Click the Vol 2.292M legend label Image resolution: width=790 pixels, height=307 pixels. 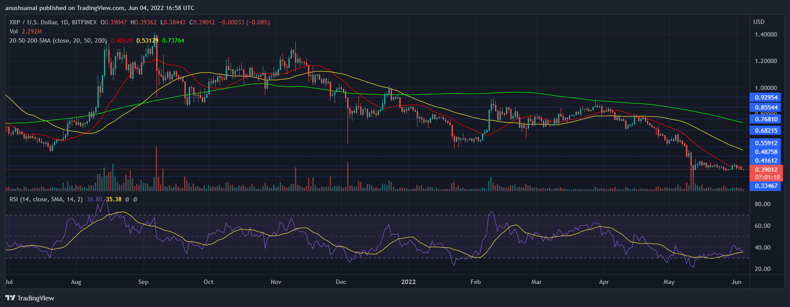point(26,31)
